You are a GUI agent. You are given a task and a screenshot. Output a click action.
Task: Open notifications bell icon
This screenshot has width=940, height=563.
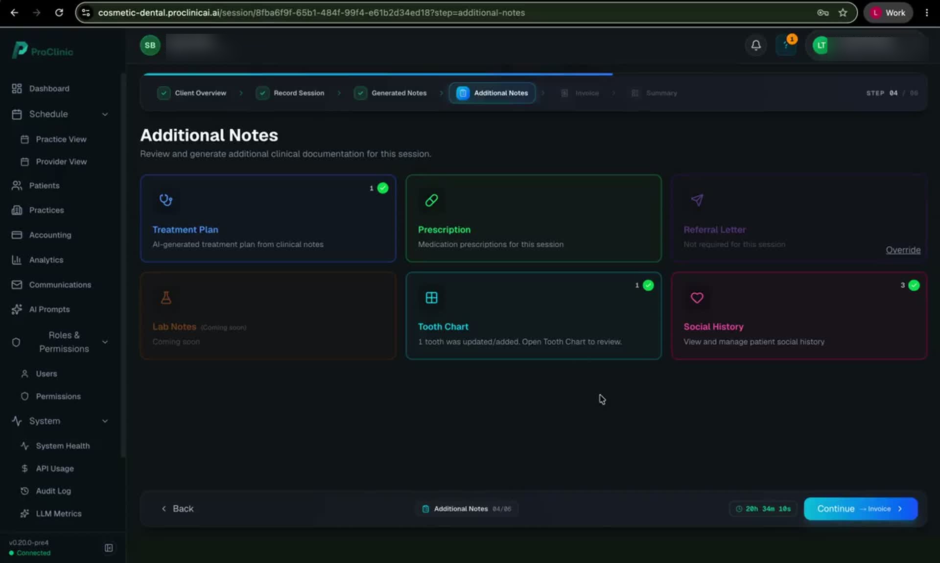(756, 46)
